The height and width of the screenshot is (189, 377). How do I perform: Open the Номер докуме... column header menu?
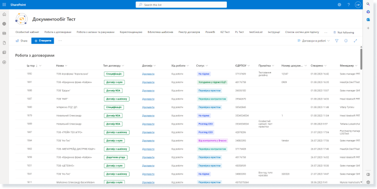tap(294, 65)
